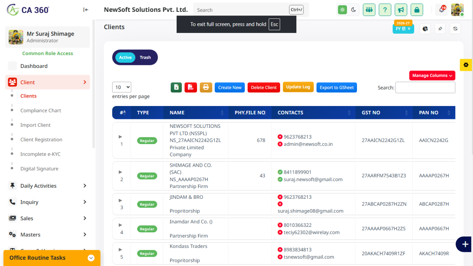Sort by the CONTACTS column header
Image resolution: width=473 pixels, height=266 pixels.
[313, 113]
